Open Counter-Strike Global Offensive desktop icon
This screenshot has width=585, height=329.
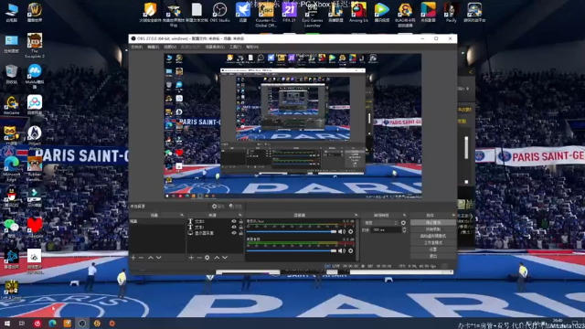[266, 15]
